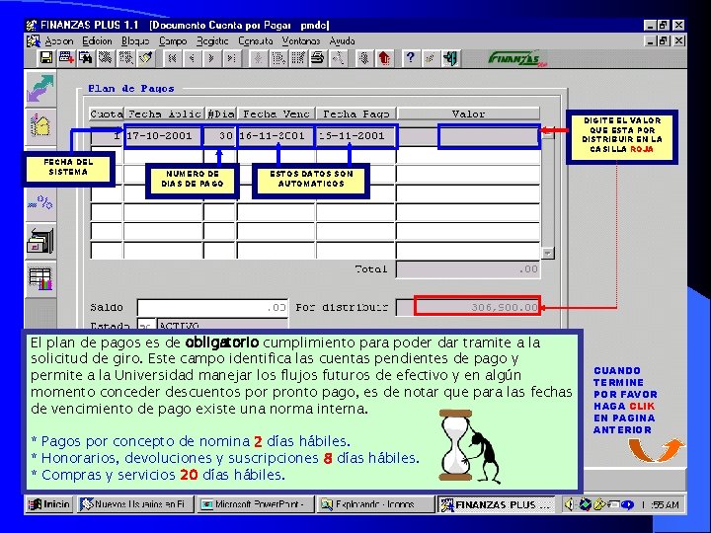Go to next record arrow icon

211,58
